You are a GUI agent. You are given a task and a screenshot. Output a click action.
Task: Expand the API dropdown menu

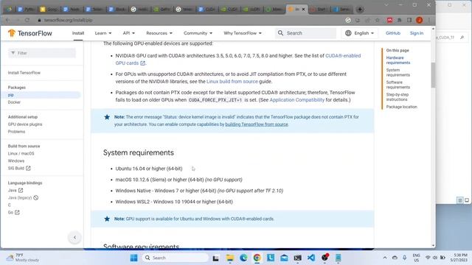[x=129, y=33]
